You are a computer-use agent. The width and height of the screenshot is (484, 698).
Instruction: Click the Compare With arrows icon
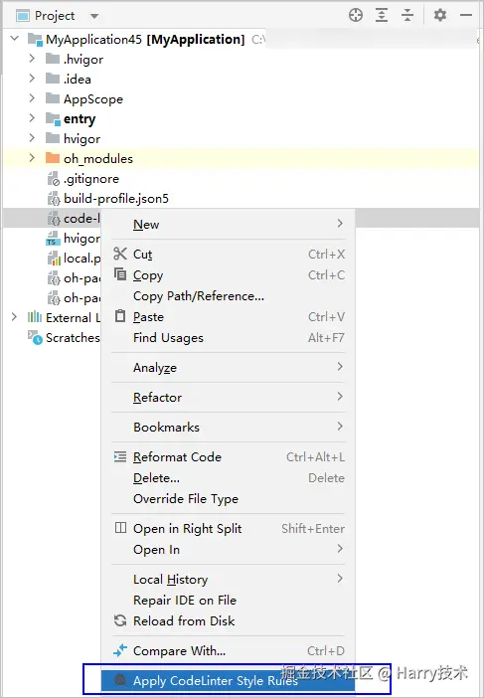[120, 650]
